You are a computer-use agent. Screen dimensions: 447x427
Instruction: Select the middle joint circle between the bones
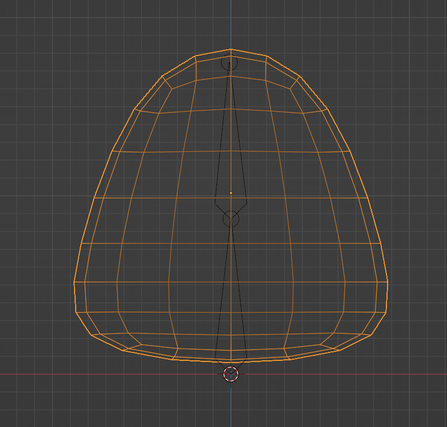(x=231, y=219)
